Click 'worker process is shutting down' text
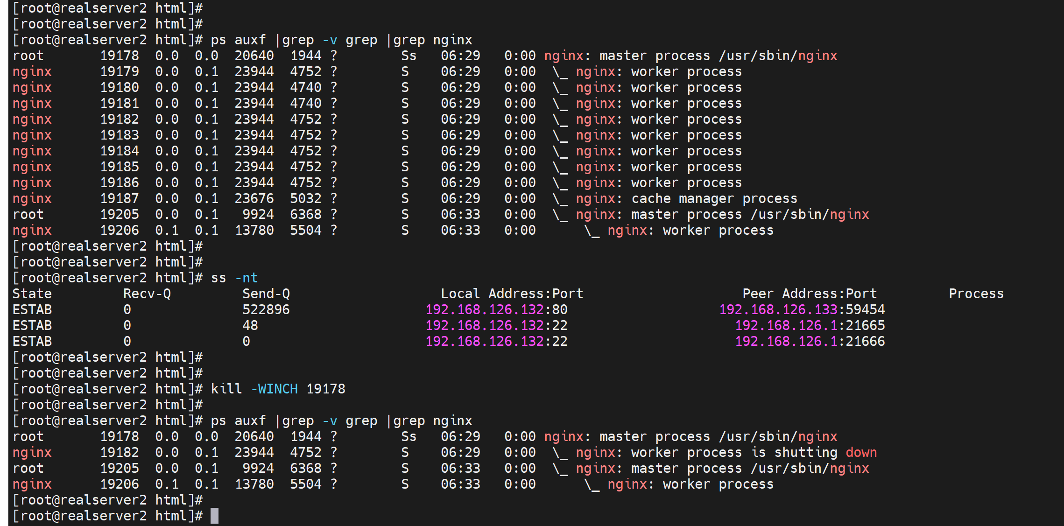This screenshot has width=1064, height=526. click(754, 452)
